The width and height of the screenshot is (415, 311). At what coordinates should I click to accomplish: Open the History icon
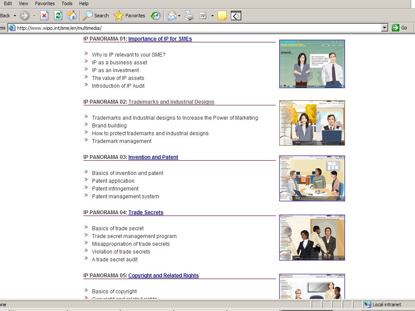tap(155, 16)
